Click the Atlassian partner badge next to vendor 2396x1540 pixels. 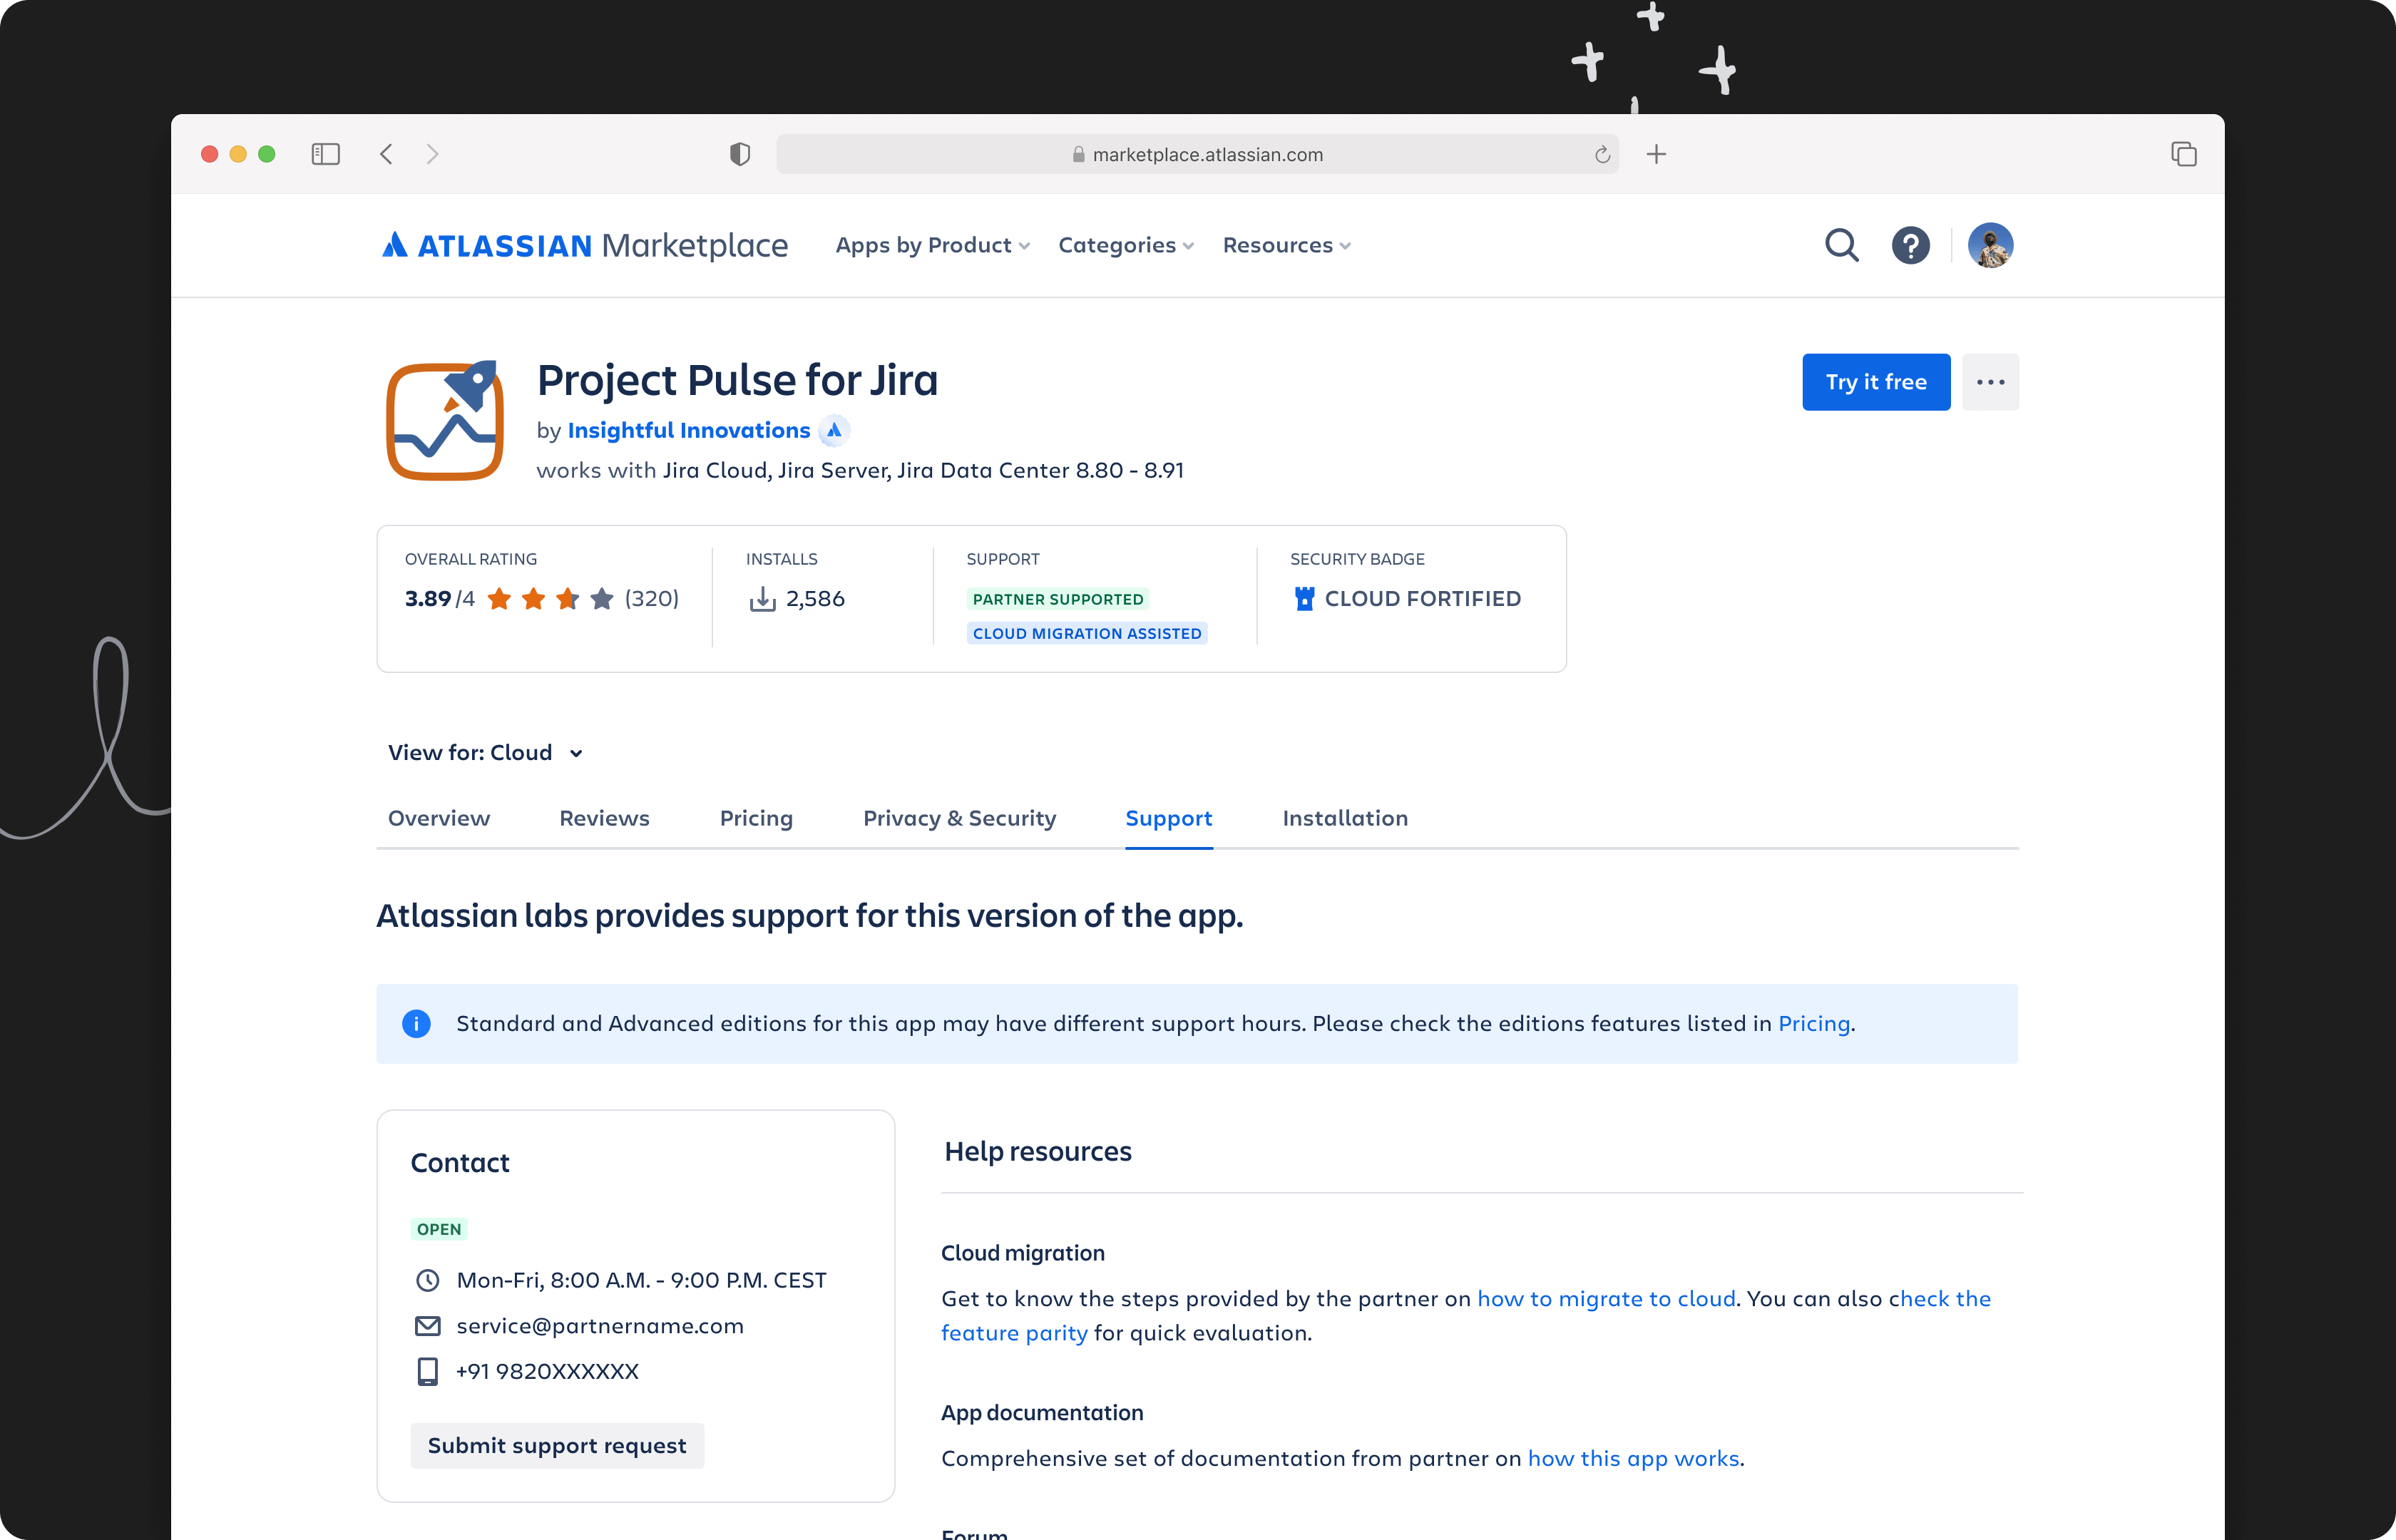tap(834, 430)
